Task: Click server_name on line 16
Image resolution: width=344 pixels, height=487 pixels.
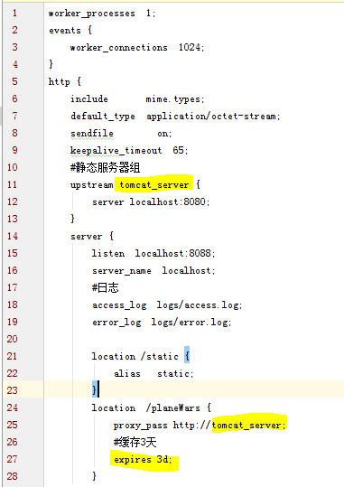Action: pos(122,271)
